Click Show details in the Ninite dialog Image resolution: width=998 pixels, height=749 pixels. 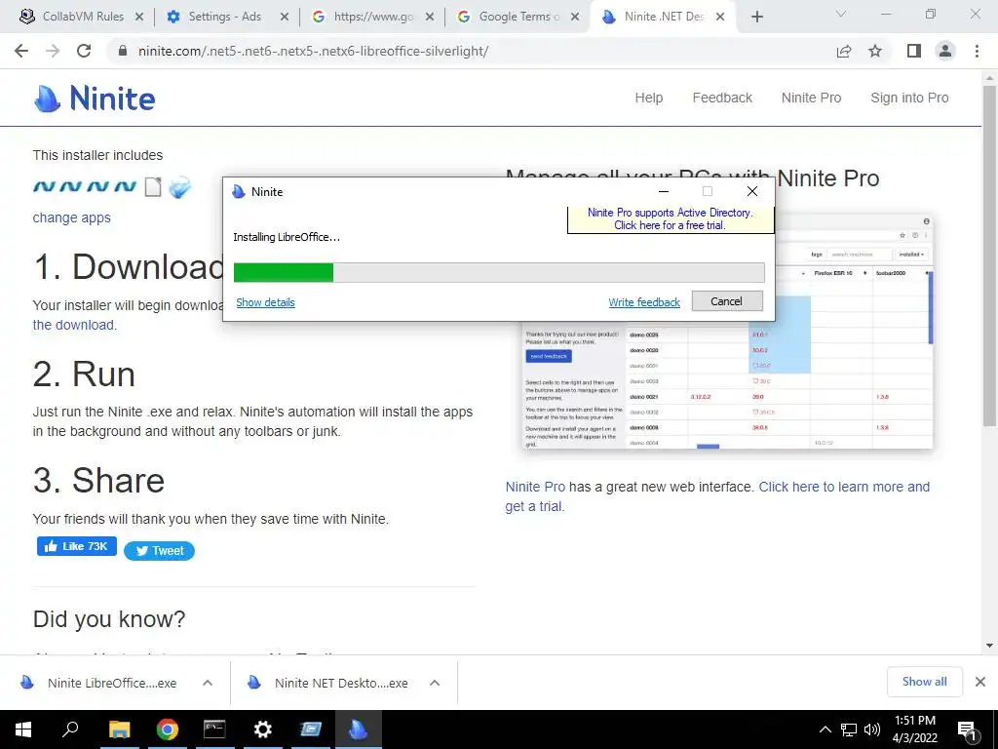tap(265, 302)
